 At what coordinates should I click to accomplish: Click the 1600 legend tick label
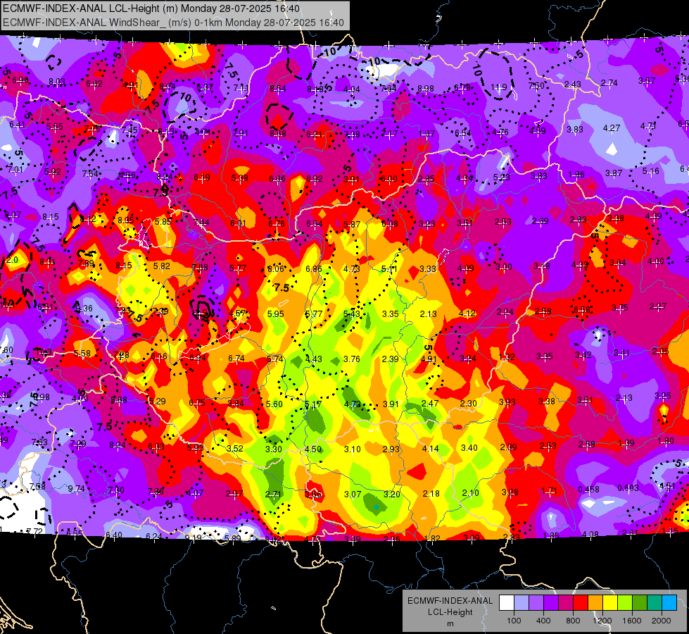(x=631, y=621)
